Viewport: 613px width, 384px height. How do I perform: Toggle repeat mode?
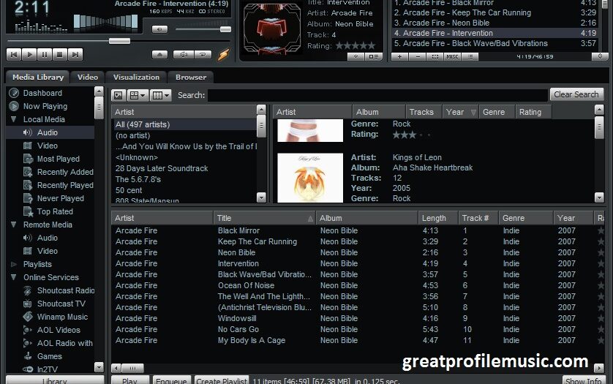(x=203, y=54)
